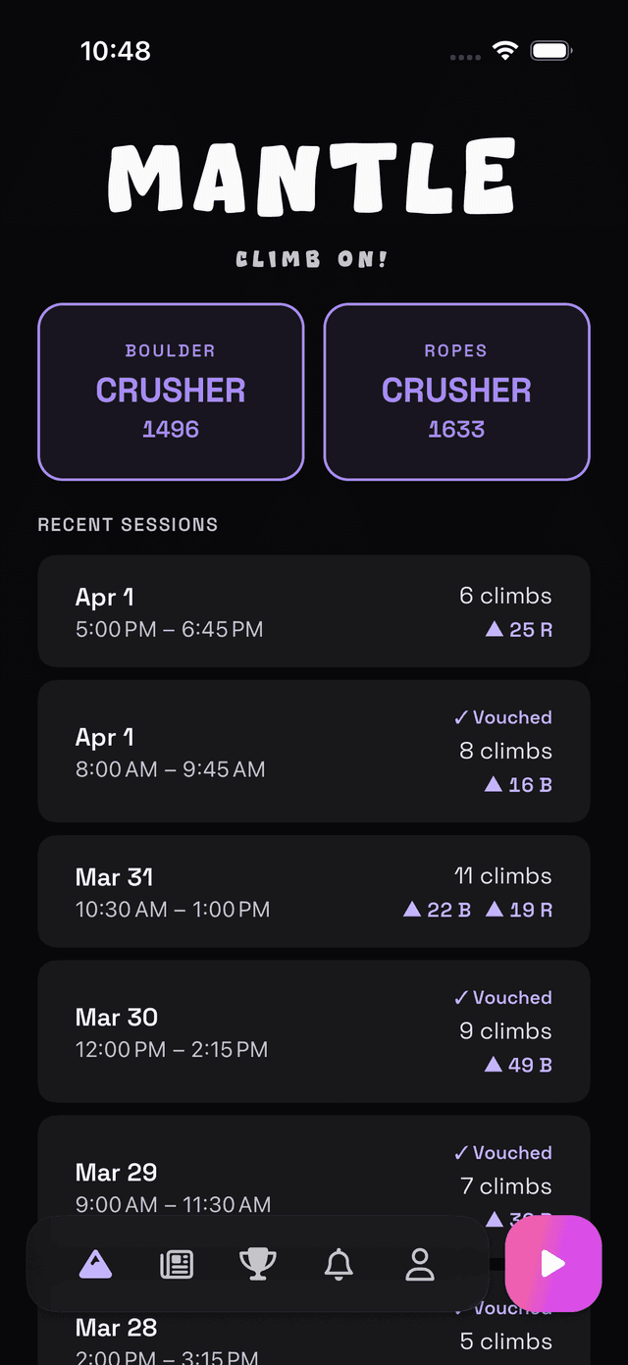
Task: Open the news feed icon
Action: coord(177,1264)
